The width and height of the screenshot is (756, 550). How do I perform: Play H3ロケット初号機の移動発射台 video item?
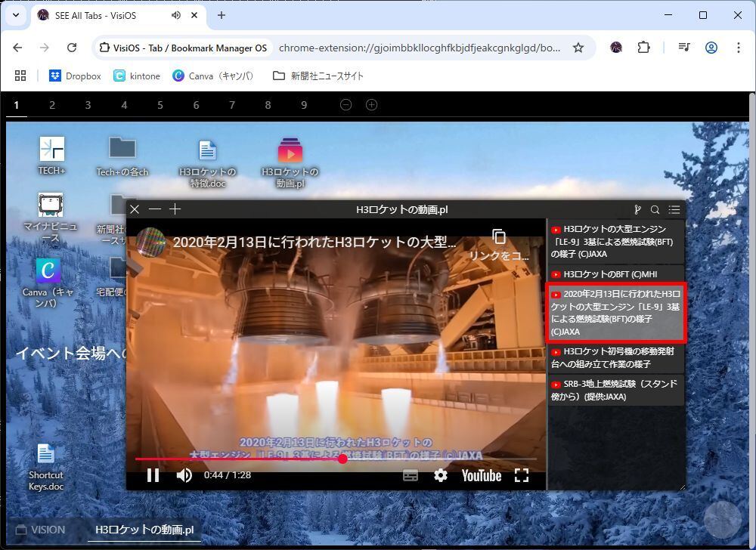(x=615, y=358)
